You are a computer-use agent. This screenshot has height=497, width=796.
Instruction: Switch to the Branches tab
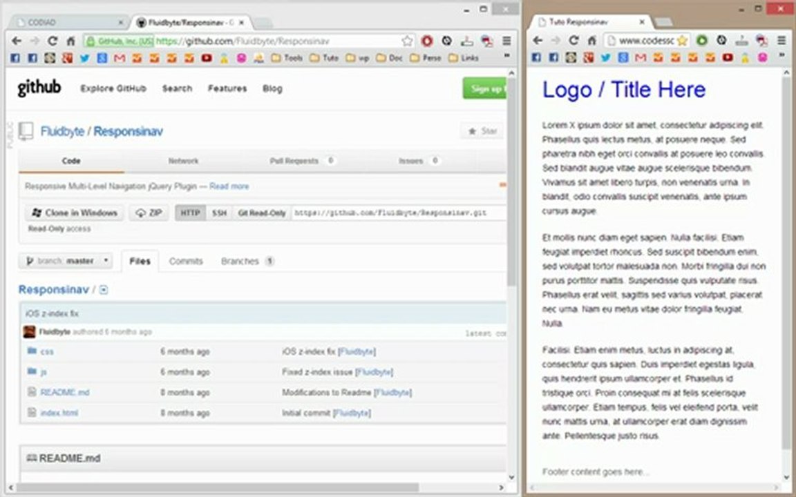[x=247, y=261]
